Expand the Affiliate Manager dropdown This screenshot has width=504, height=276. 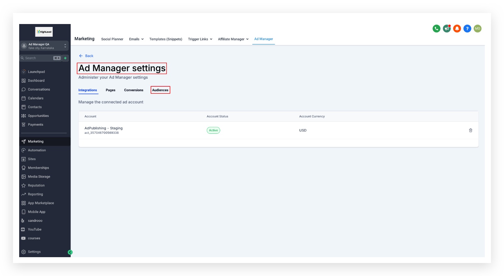[x=233, y=39]
